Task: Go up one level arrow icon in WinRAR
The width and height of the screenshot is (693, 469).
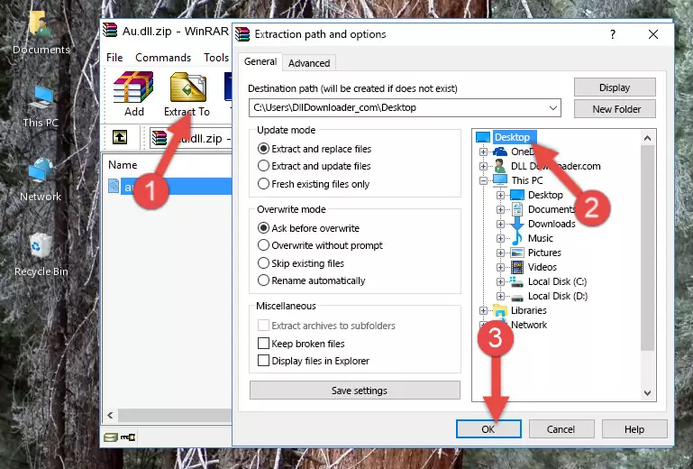Action: (x=120, y=138)
